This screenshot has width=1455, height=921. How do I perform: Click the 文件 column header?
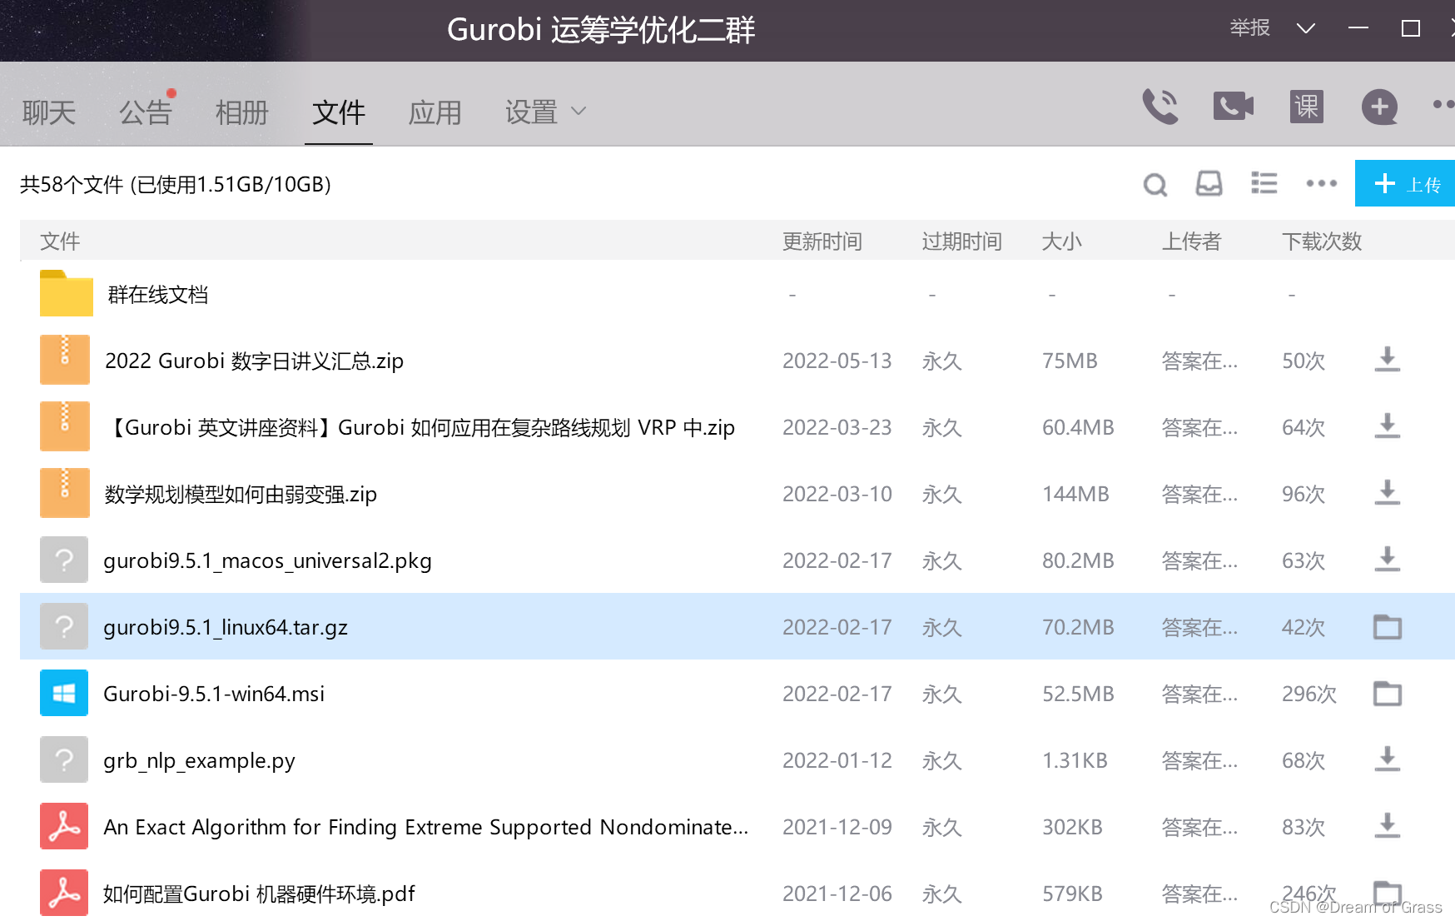coord(60,241)
